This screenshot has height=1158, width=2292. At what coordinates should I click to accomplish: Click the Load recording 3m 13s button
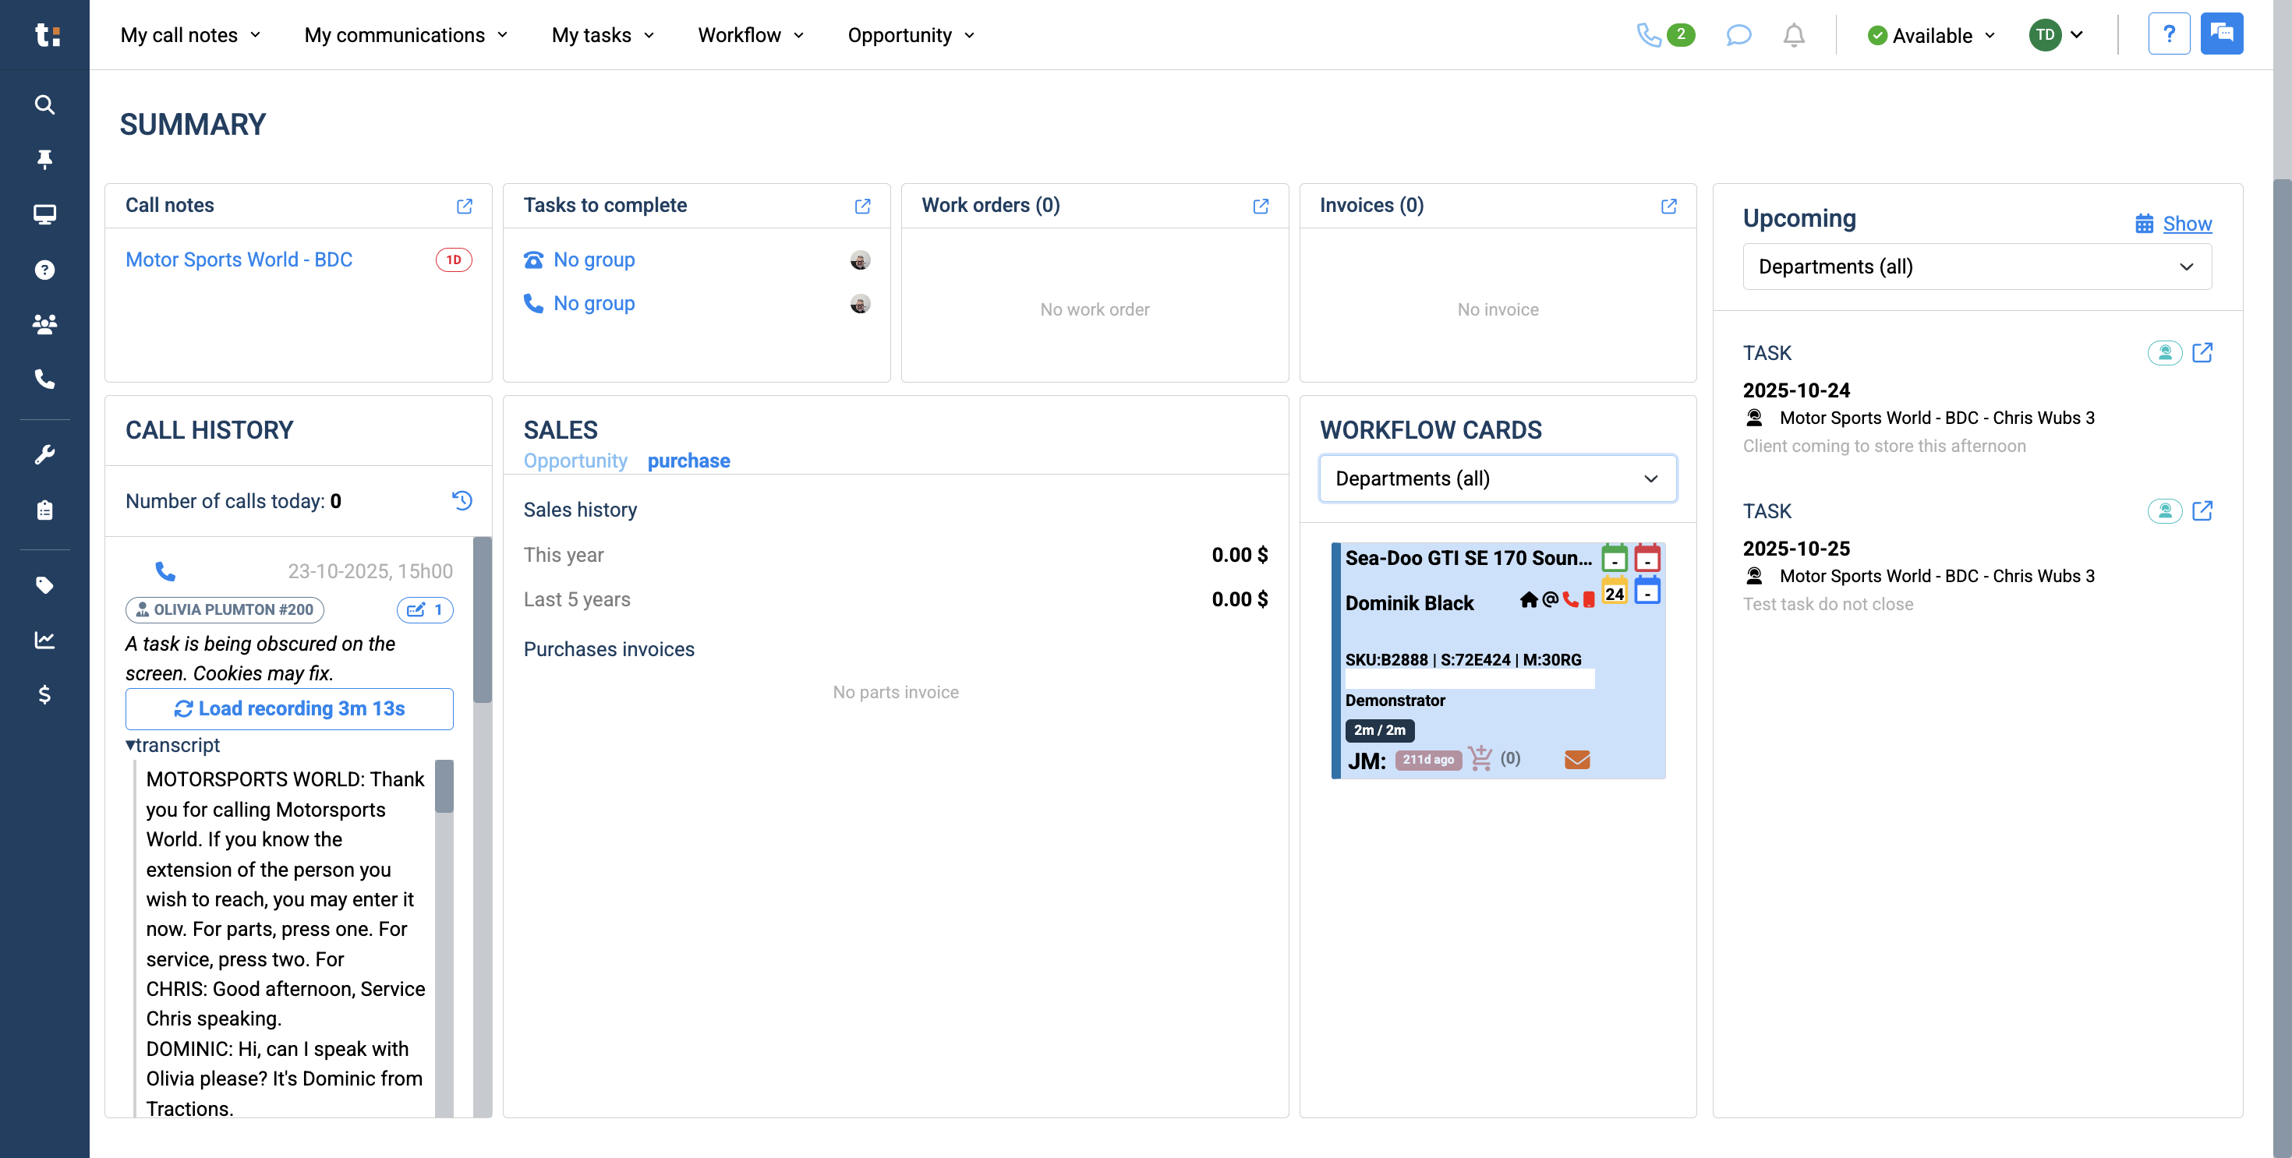[289, 709]
